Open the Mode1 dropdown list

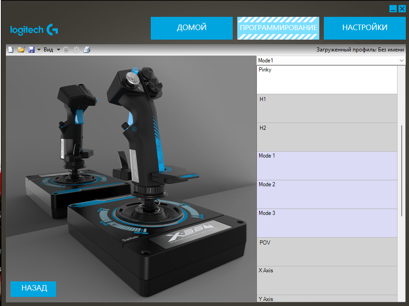point(331,61)
